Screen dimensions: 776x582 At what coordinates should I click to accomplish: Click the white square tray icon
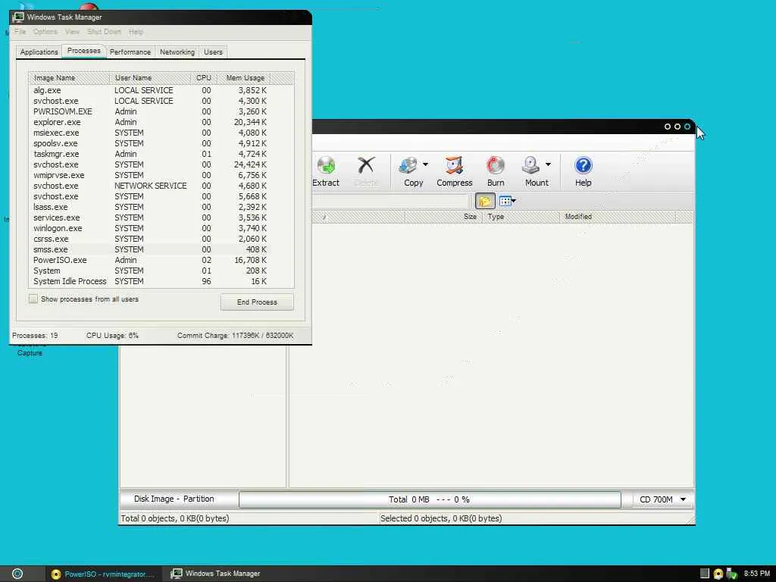705,574
